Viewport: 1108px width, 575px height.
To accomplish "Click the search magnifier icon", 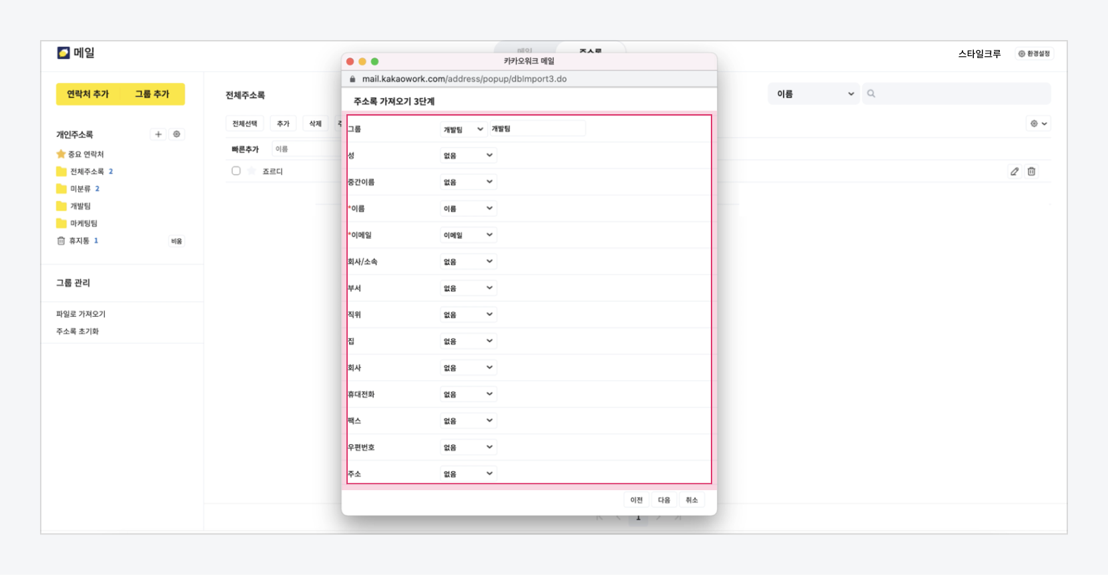I will [x=871, y=94].
